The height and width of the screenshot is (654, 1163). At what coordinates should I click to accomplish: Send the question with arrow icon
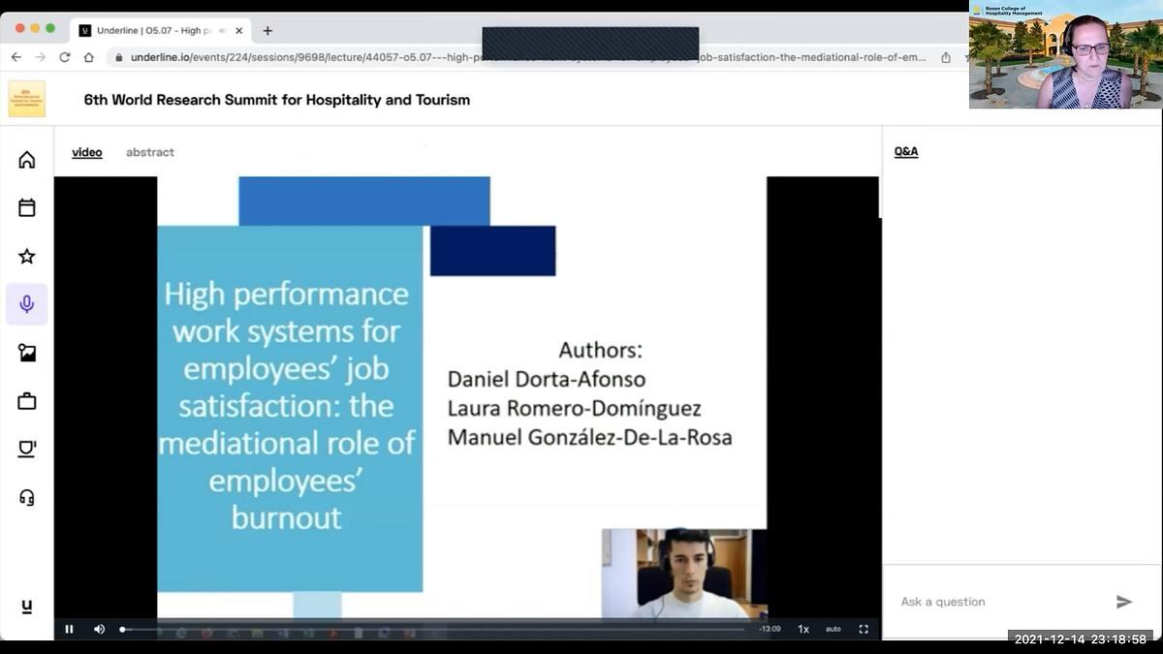click(1124, 602)
